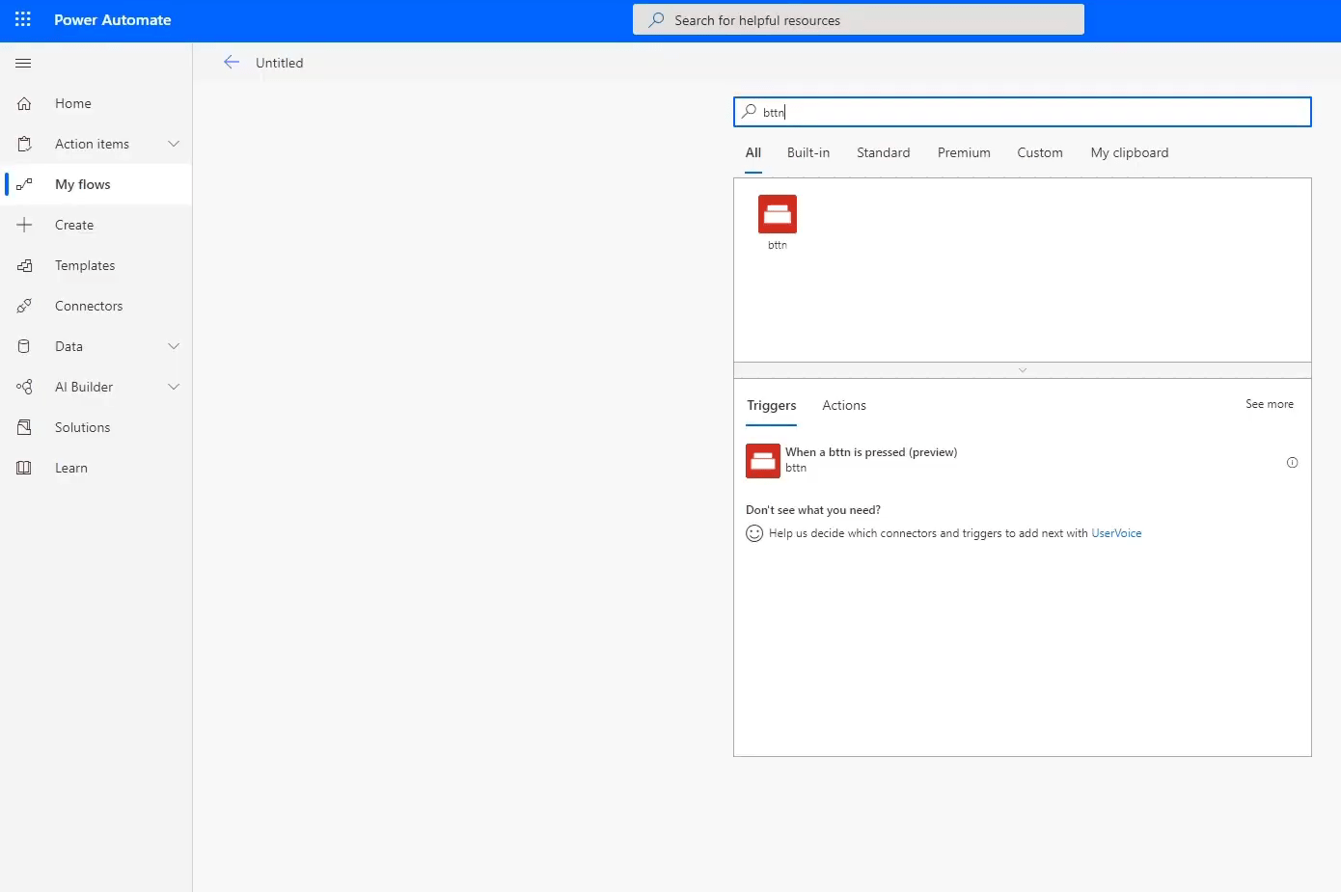Click the red icon beside 'When a bttn is pressed'
The width and height of the screenshot is (1341, 892).
tap(763, 461)
